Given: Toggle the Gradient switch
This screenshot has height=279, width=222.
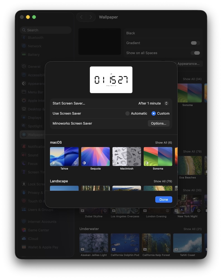Looking at the screenshot, I should pyautogui.click(x=195, y=43).
